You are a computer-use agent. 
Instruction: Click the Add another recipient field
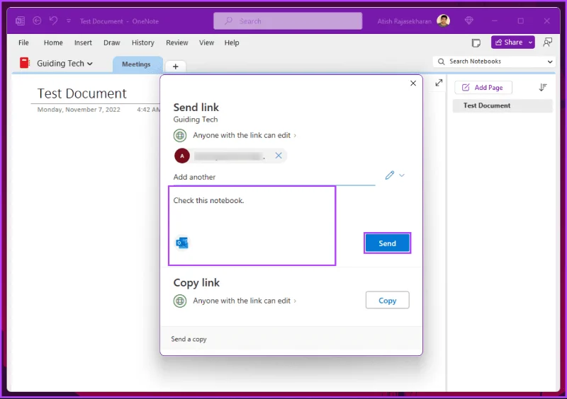click(274, 177)
